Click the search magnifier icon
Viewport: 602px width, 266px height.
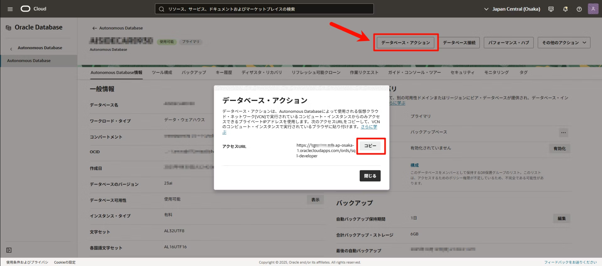pos(162,9)
